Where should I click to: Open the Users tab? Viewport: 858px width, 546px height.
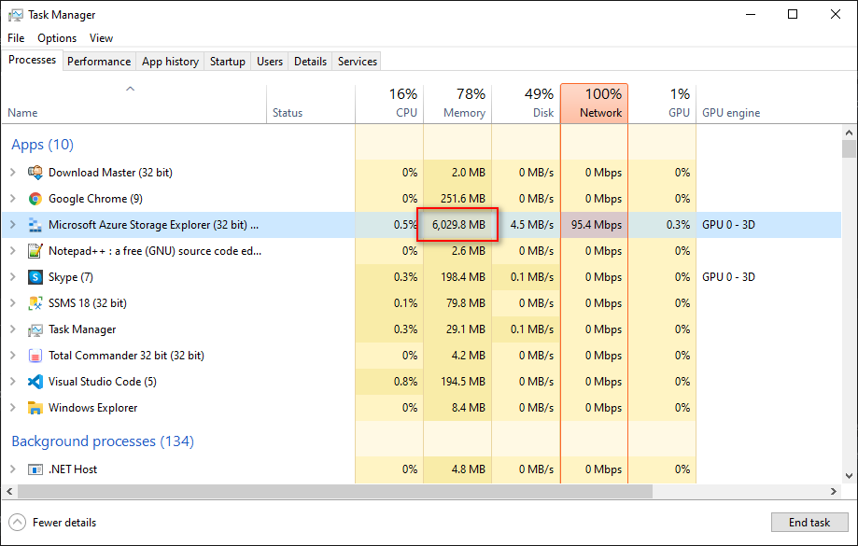(270, 62)
